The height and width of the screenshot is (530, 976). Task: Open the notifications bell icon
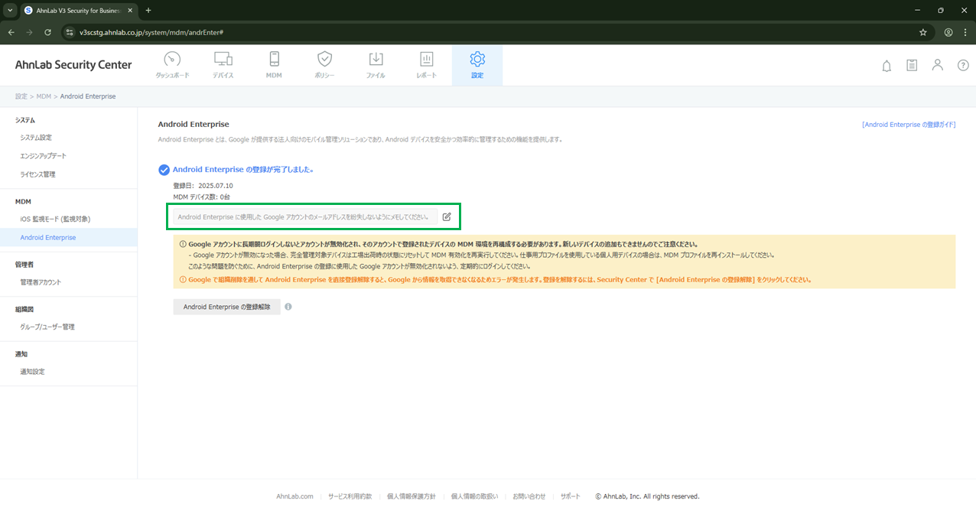click(887, 66)
